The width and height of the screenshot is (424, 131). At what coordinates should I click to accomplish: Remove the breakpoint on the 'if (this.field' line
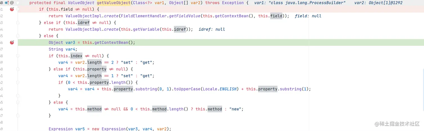pyautogui.click(x=12, y=9)
